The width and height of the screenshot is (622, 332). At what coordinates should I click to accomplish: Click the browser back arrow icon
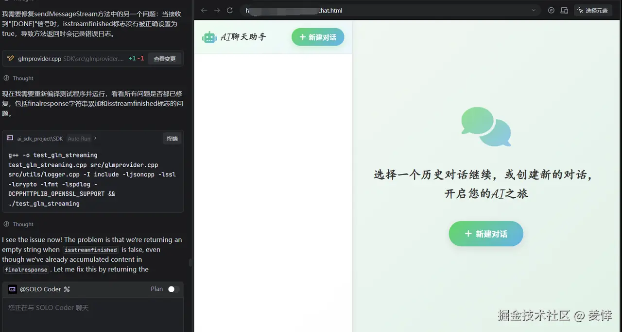click(204, 10)
